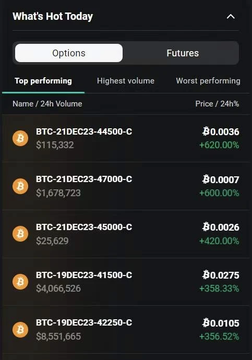252x360 pixels.
Task: Open the BTC-21DEC23-44500-C option
Action: point(126,138)
